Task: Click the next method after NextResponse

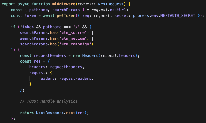Action: pyautogui.click(x=70, y=113)
